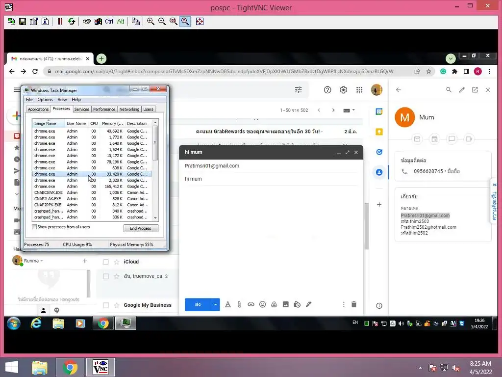Open the File menu in Task Manager
Screen dimensions: 502x377
coord(29,100)
